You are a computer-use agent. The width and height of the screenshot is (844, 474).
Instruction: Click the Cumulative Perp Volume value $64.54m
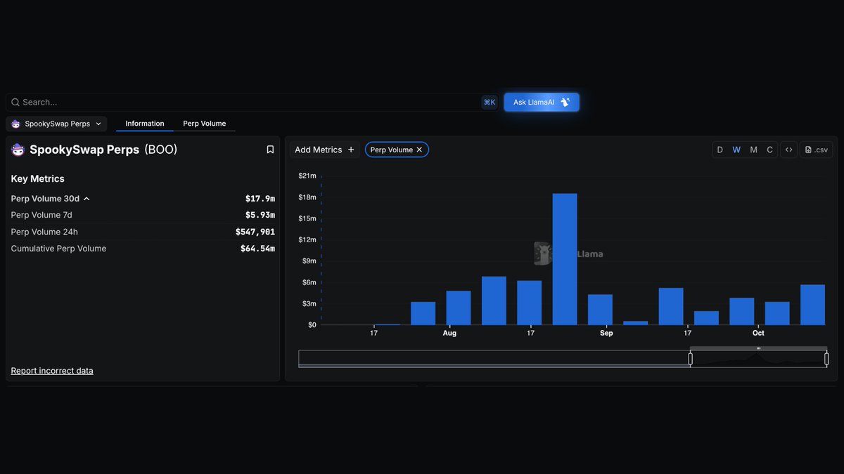point(258,249)
